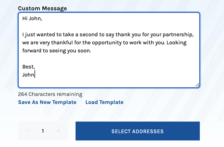Viewport: 224px width, 147px height.
Task: Focus the quantity field showing 1
Action: point(43,131)
